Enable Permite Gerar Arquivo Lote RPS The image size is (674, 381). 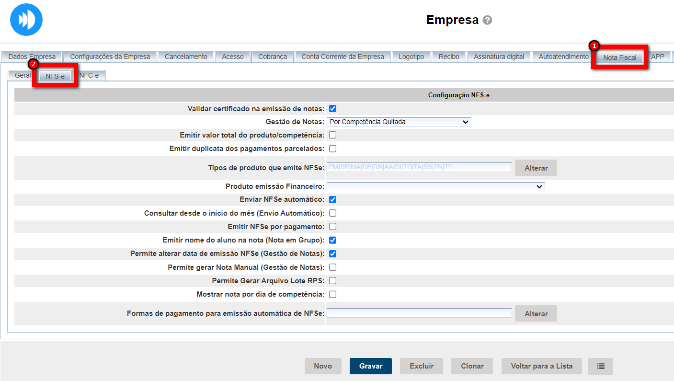point(332,280)
